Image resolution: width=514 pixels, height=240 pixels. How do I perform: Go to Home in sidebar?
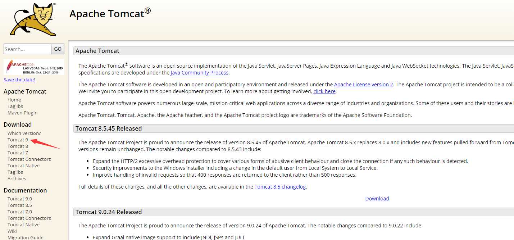(x=14, y=100)
